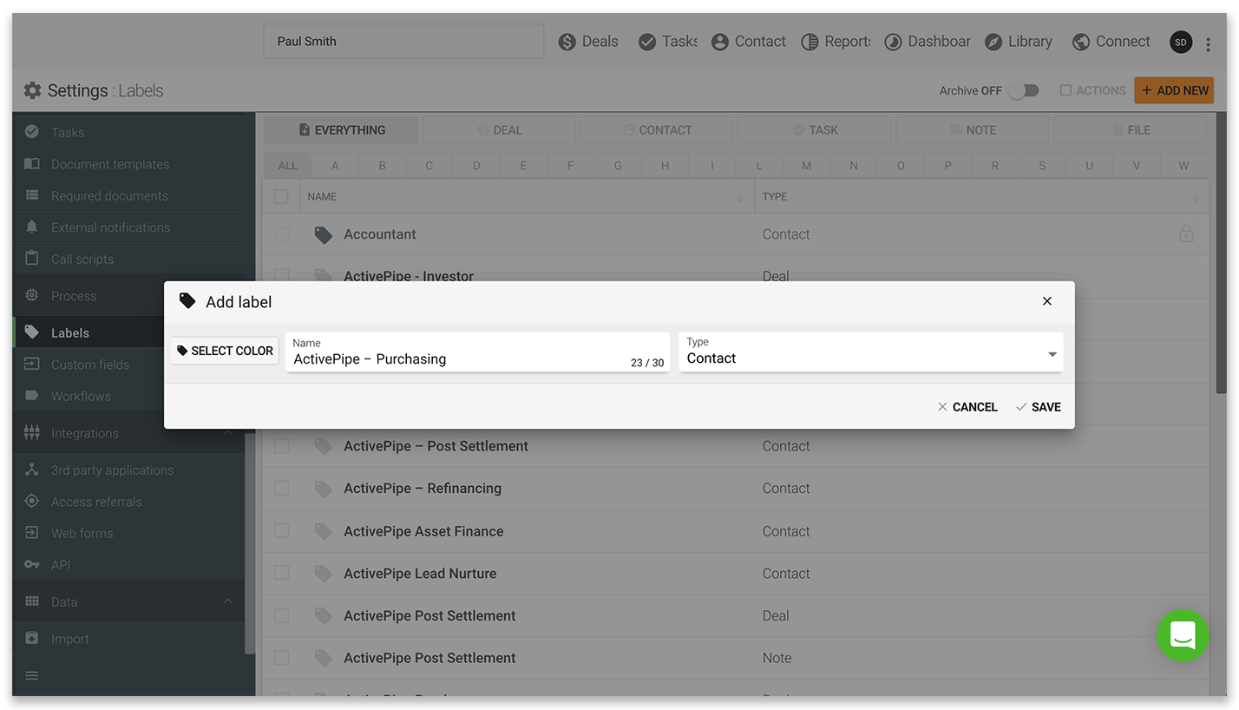Click the tag icon beside Accountant
Screen dimensions: 1239x710
324,234
